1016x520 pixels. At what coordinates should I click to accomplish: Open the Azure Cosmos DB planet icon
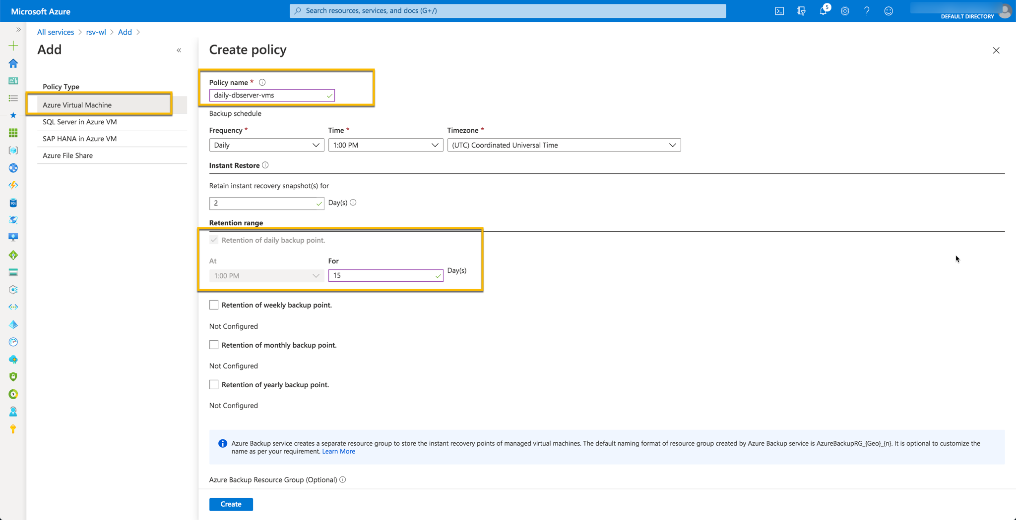[x=13, y=220]
